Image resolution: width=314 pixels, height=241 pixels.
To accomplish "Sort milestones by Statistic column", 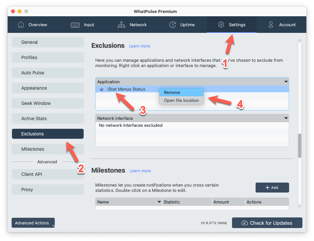I will (x=187, y=202).
